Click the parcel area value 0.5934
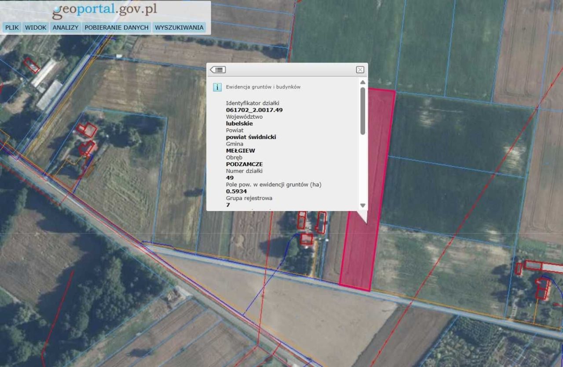Viewport: 563px width, 367px height. pyautogui.click(x=236, y=191)
